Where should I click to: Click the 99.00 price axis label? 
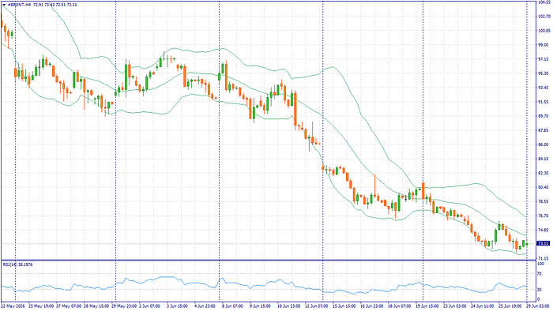(x=544, y=45)
